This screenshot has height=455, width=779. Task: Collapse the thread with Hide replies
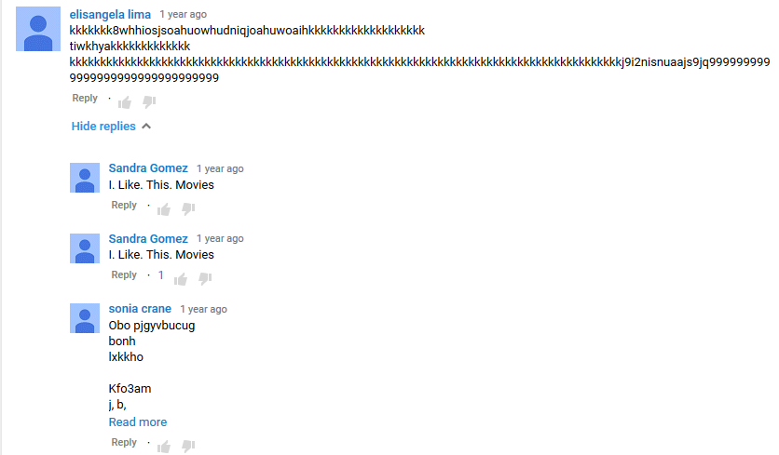click(111, 126)
